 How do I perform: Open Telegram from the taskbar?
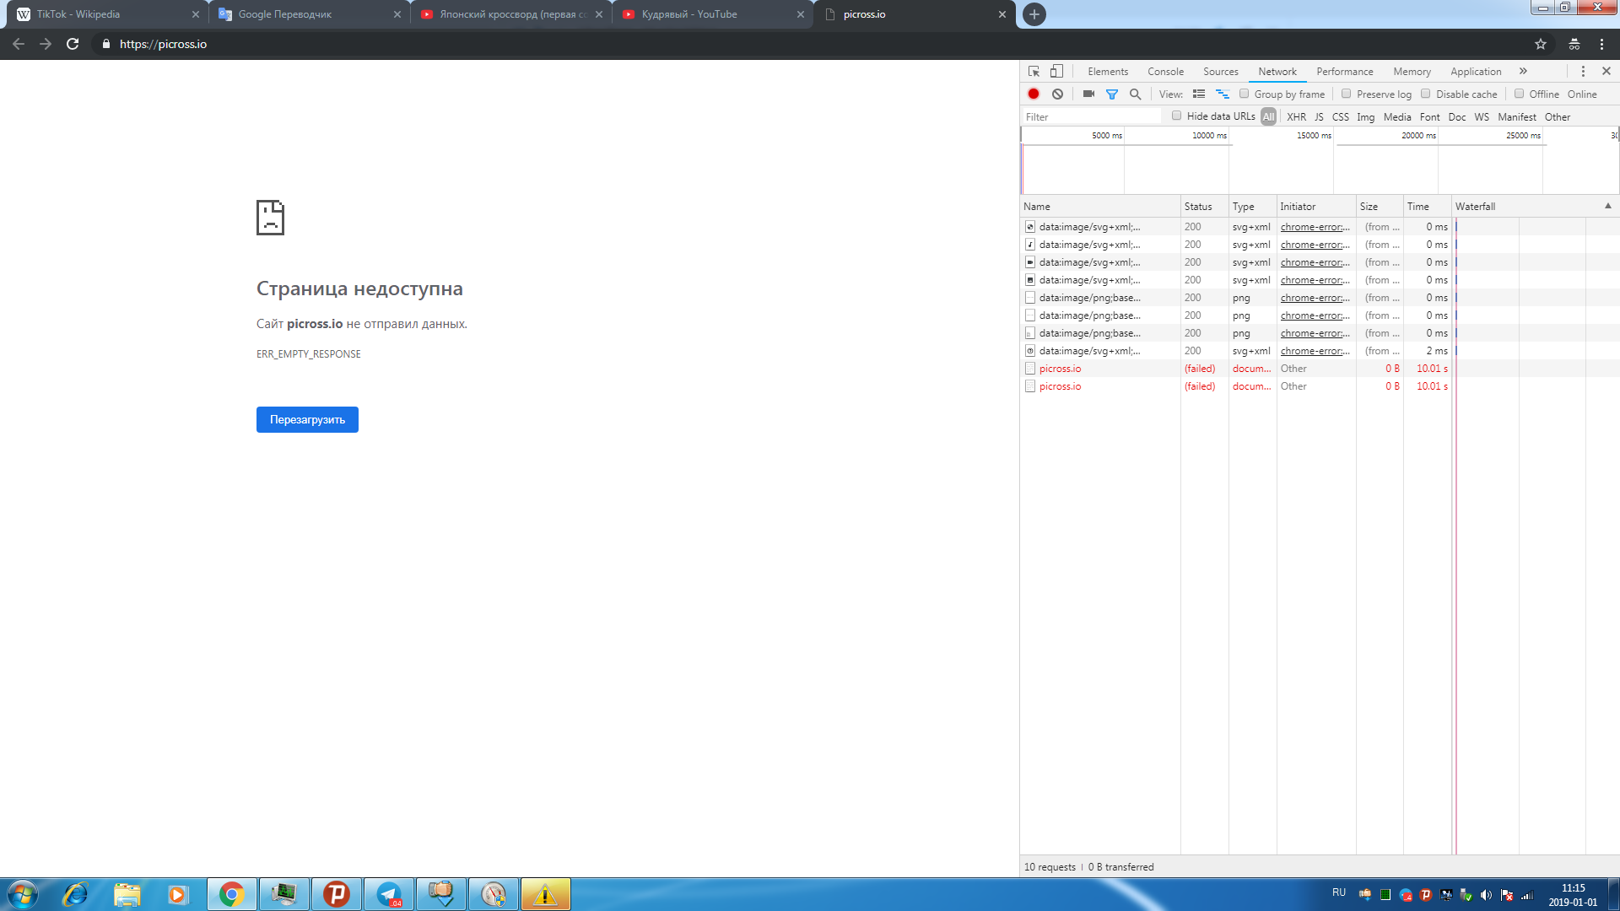tap(389, 894)
